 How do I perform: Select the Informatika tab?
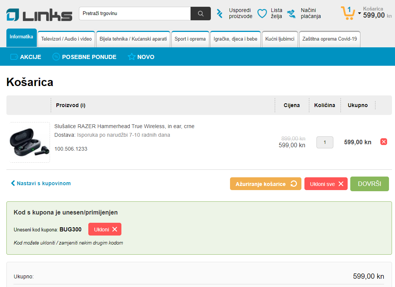pos(21,38)
